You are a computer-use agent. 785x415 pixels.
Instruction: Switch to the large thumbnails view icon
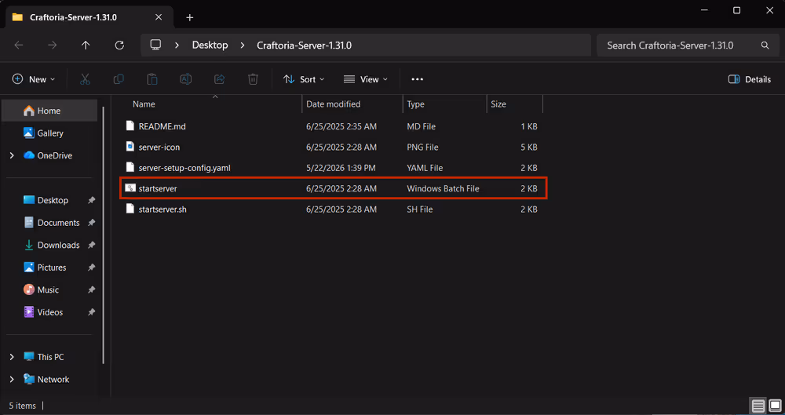point(775,405)
